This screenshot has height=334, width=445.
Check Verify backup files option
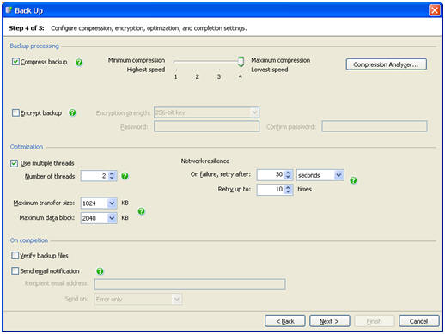[15, 255]
